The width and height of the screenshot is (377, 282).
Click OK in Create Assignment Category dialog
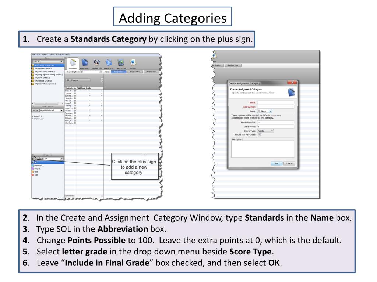coord(276,163)
